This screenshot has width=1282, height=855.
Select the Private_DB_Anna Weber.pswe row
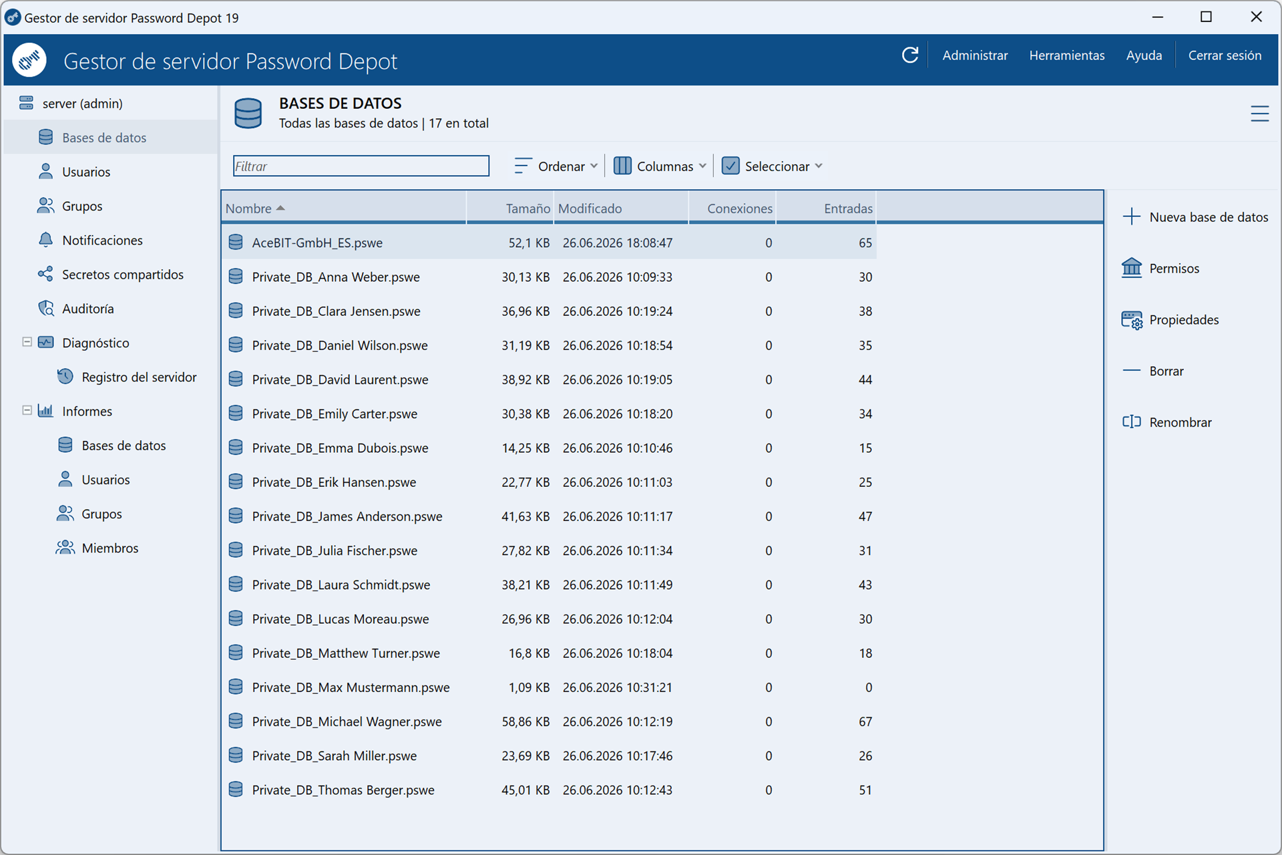[549, 277]
